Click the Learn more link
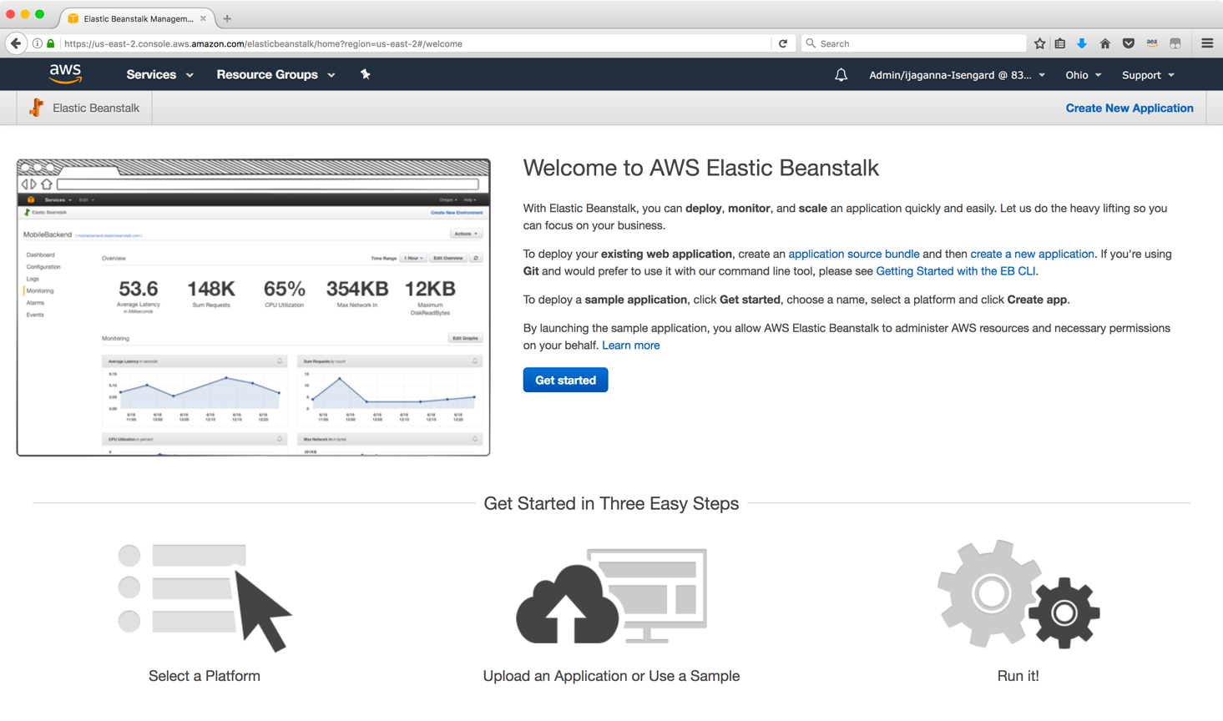The height and width of the screenshot is (721, 1223). click(x=631, y=345)
